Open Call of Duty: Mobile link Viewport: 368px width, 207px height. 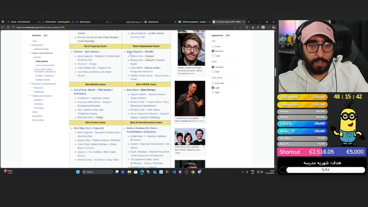85,90
